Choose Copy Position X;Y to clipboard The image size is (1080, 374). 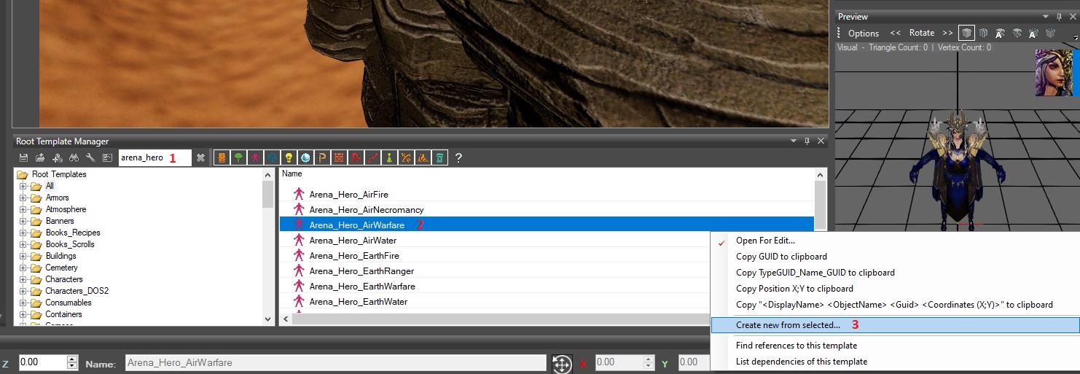(895, 289)
